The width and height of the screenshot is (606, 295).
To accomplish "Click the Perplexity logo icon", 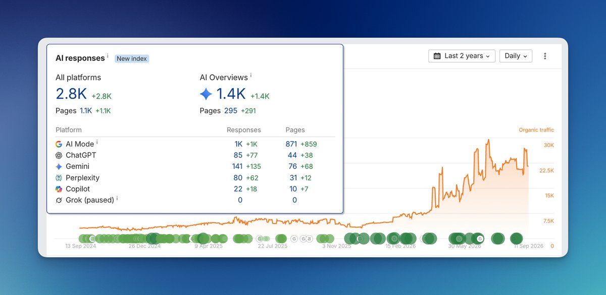I will point(59,178).
